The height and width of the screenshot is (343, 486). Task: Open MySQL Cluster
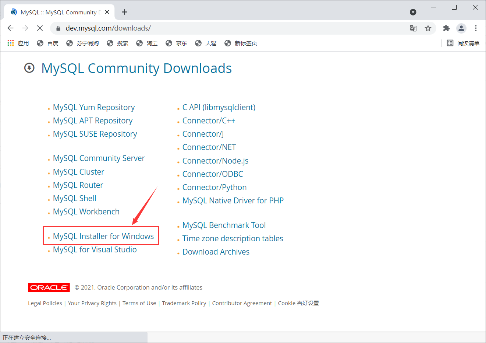(78, 172)
